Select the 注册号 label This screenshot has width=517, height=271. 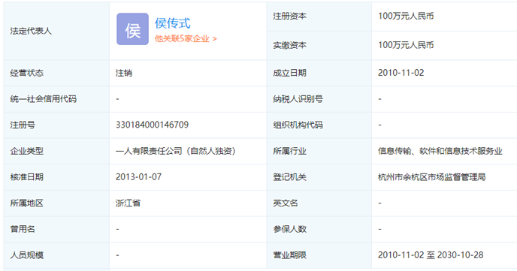23,125
